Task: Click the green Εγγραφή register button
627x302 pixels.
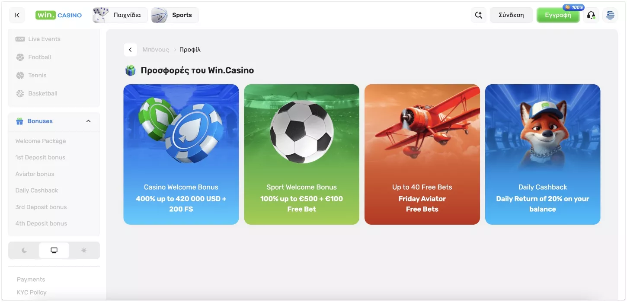Action: tap(558, 15)
